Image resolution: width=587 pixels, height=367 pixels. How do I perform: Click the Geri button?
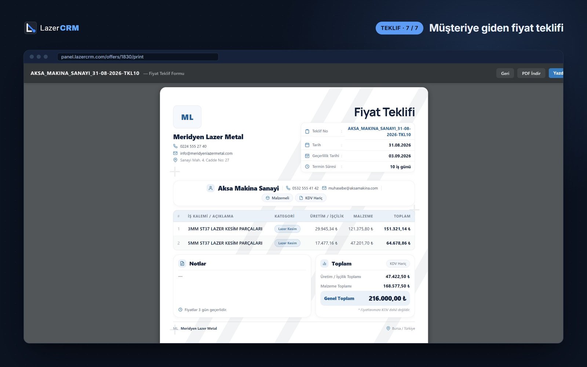click(505, 73)
